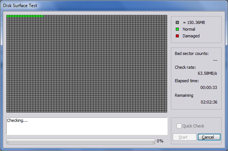This screenshot has width=228, height=151.
Task: Toggle the Quick Check checkbox
Action: pyautogui.click(x=179, y=126)
